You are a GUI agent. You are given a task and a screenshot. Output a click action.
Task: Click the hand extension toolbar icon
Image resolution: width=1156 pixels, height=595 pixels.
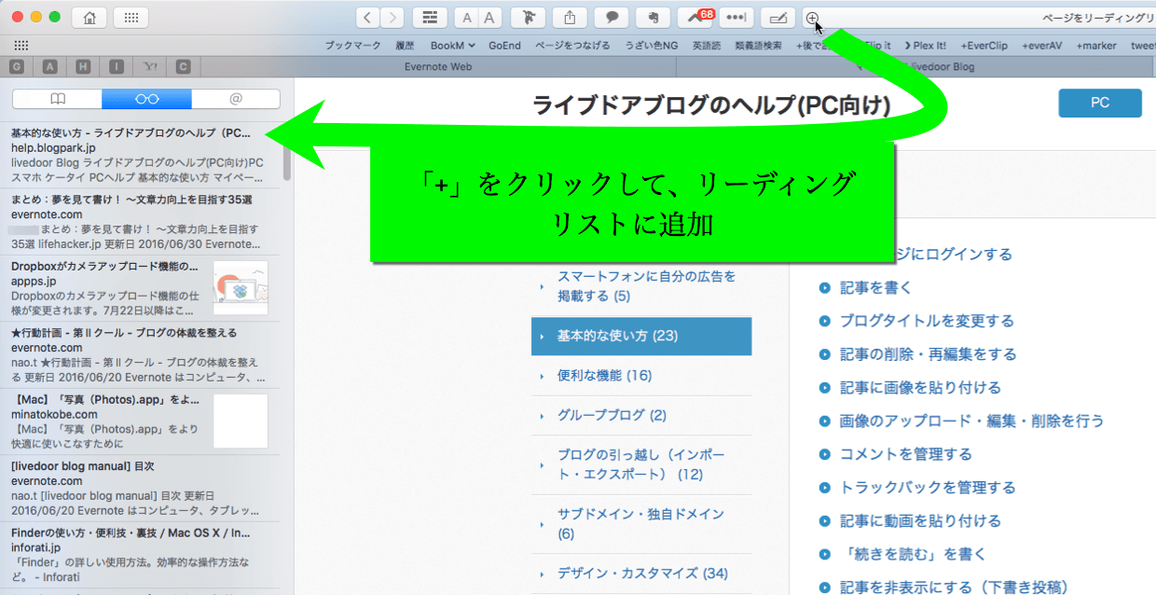654,18
